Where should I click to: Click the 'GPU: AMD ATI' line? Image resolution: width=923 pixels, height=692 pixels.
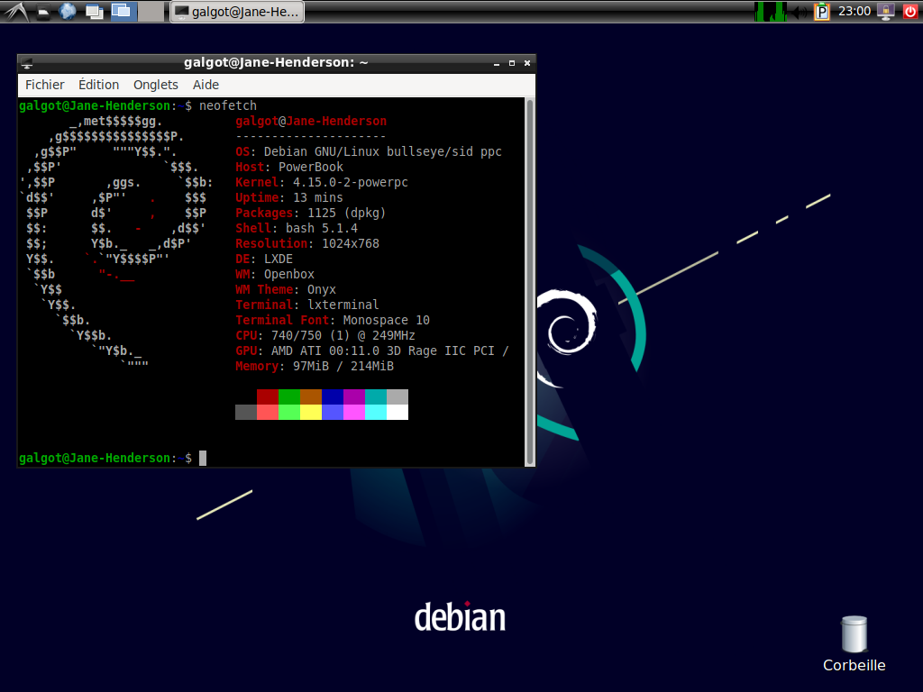click(372, 351)
